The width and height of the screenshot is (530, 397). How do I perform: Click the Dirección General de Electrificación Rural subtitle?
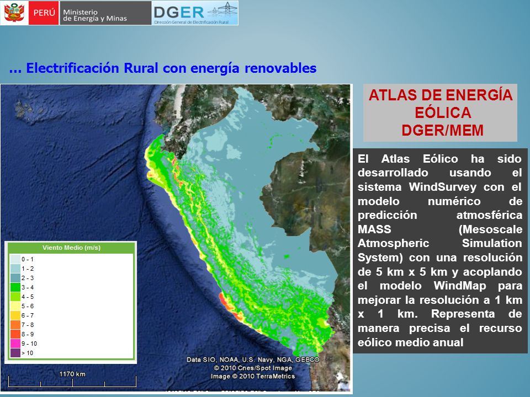tap(191, 22)
